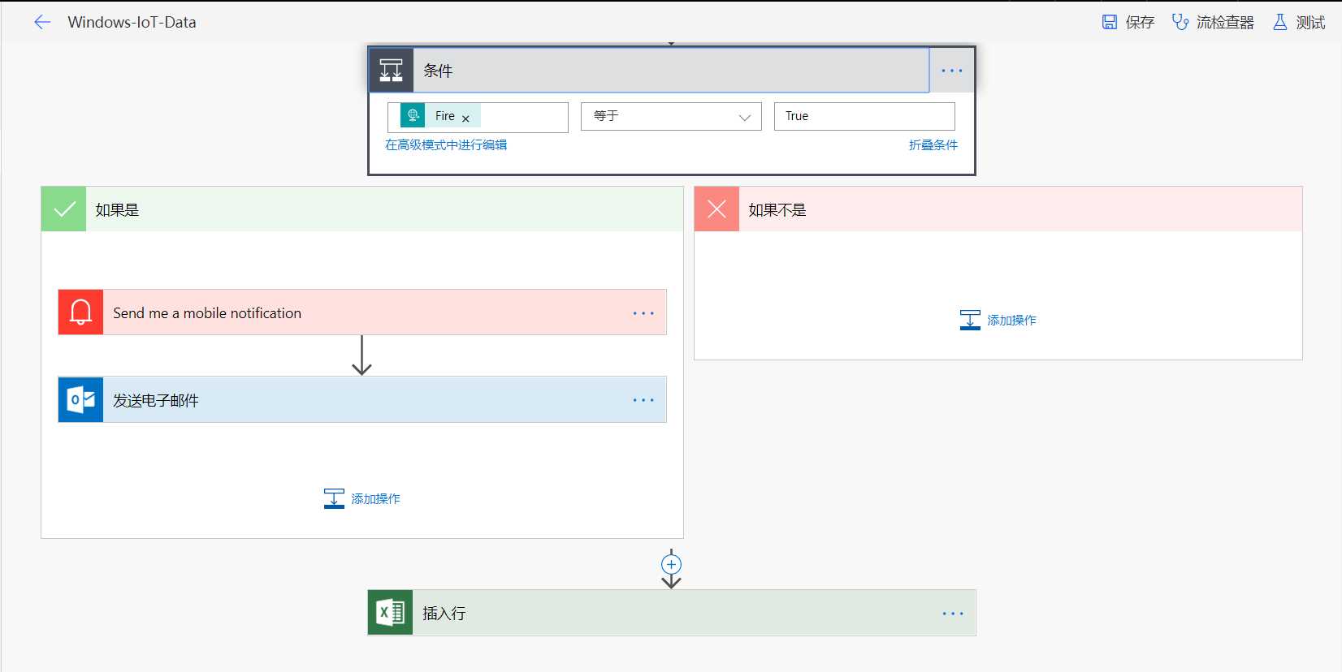The width and height of the screenshot is (1342, 672).
Task: Click the notification bell icon
Action: tap(80, 312)
